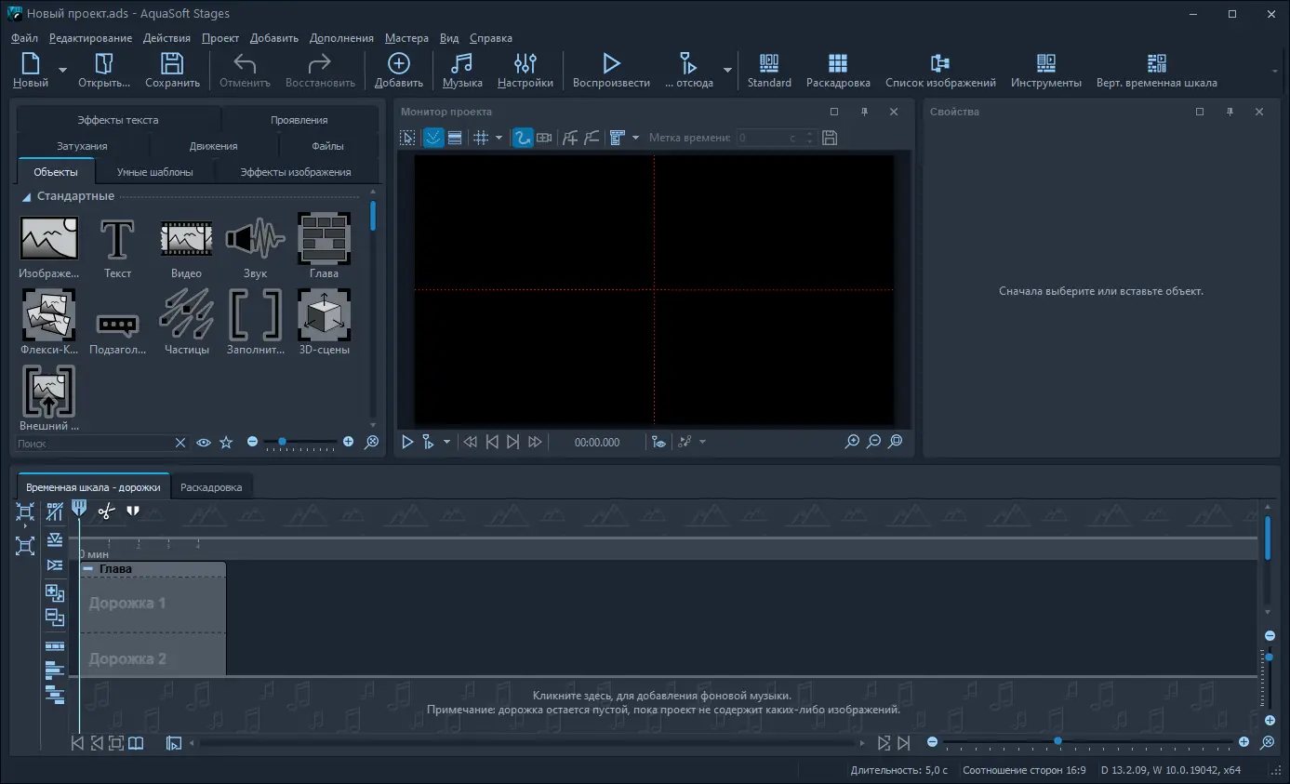Collapse the Стандартные section
The image size is (1290, 784).
[27, 197]
